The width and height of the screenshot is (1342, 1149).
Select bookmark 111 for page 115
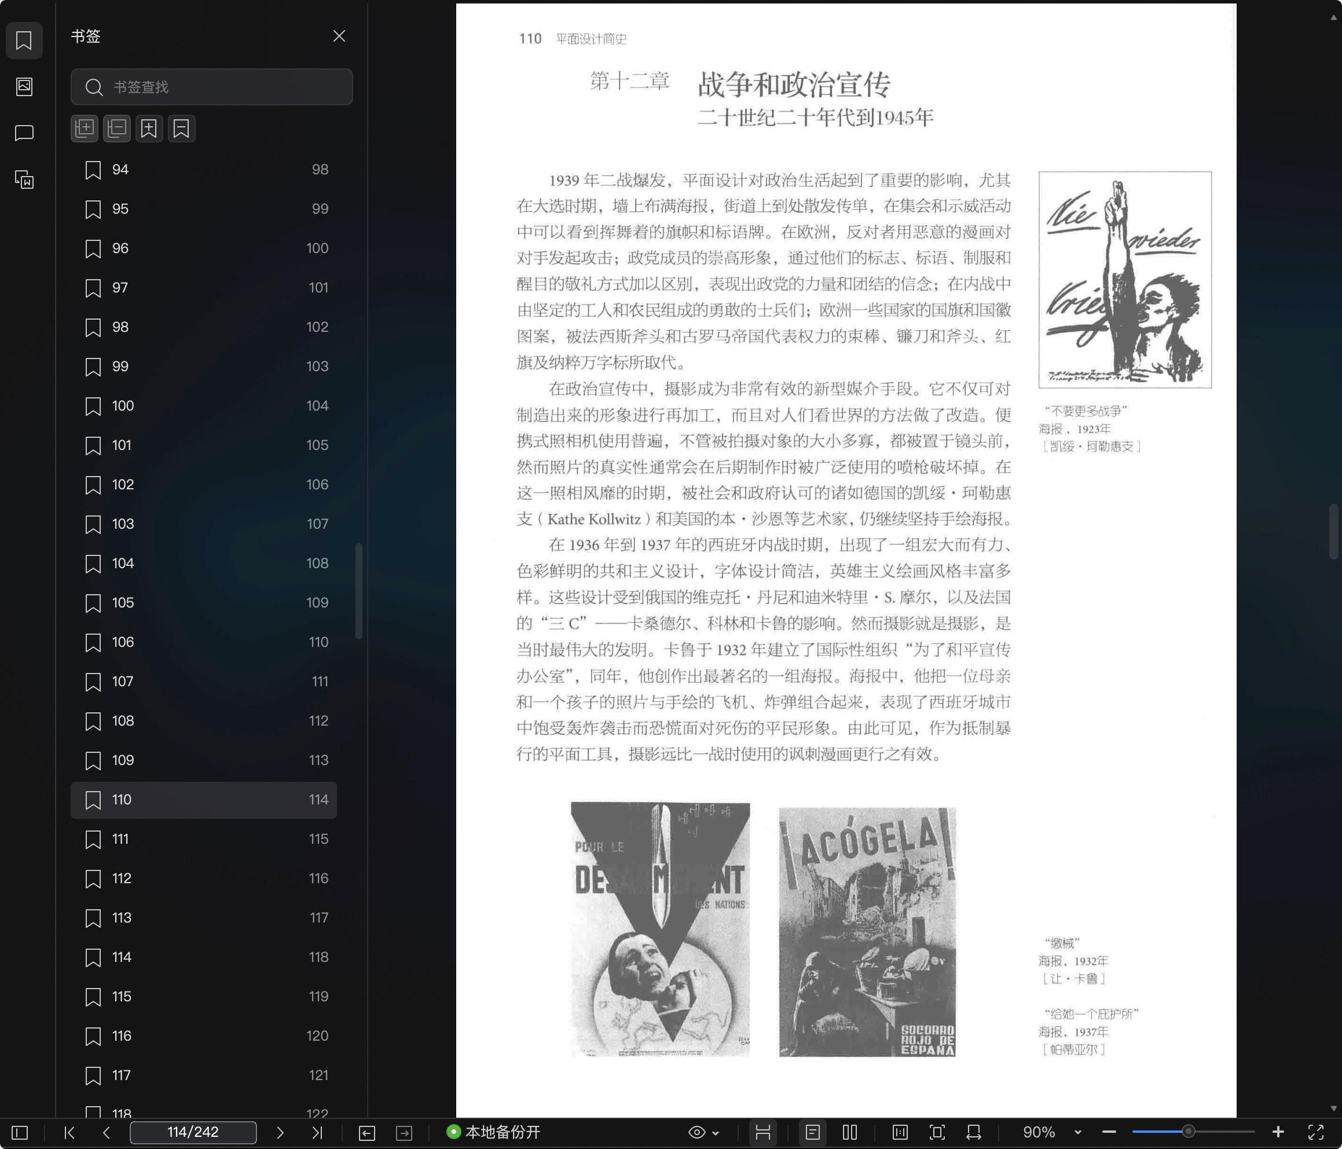click(204, 839)
